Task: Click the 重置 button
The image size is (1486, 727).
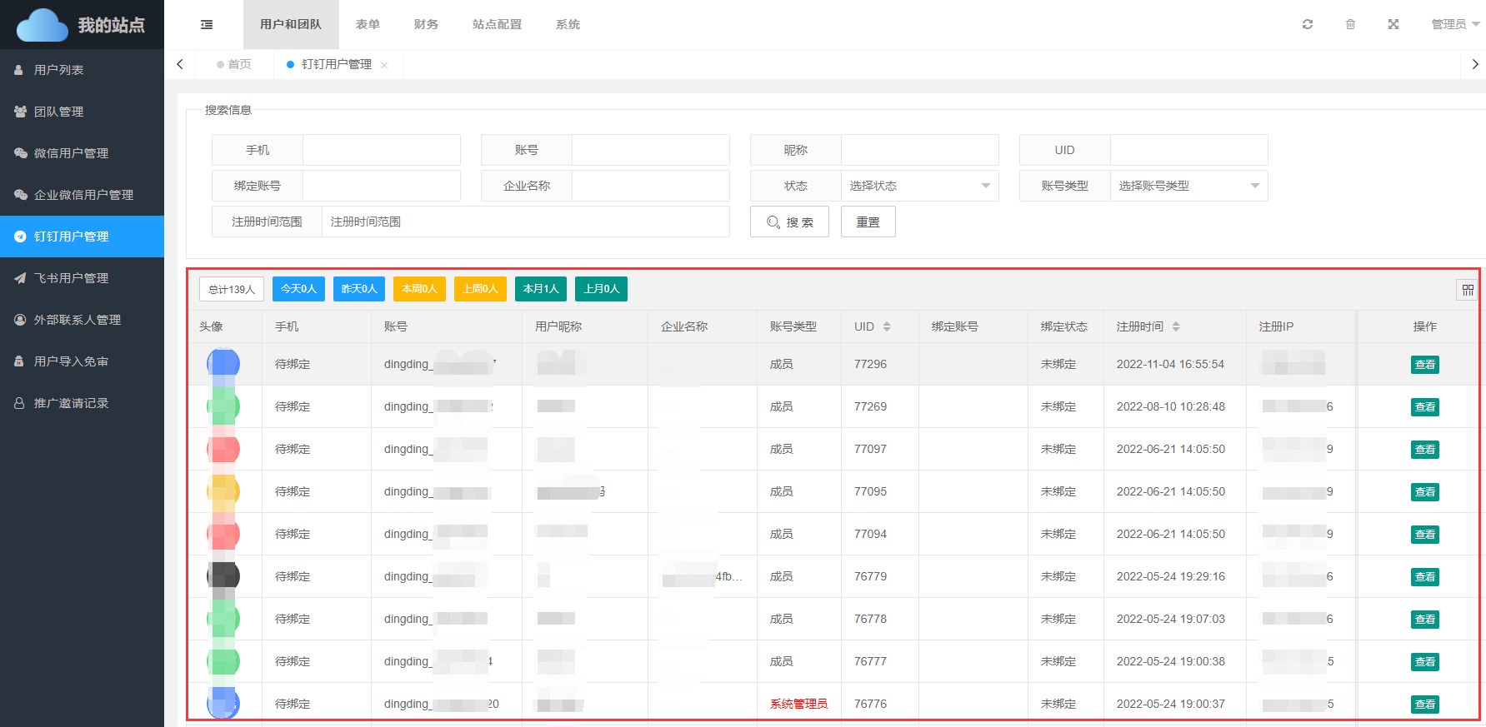Action: 868,222
